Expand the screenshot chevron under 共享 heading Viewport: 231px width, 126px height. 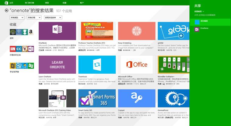[x=203, y=11]
